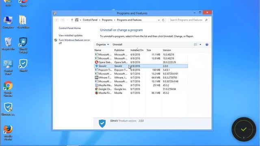Click version 38.0.2220.29 cell
This screenshot has height=146, width=260.
tap(169, 62)
